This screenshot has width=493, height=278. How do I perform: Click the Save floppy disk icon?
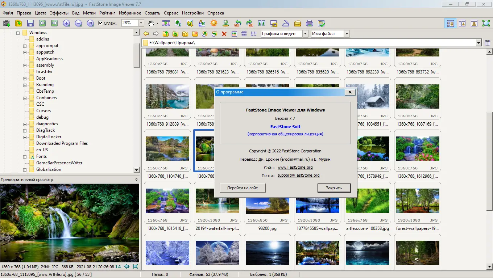[30, 23]
